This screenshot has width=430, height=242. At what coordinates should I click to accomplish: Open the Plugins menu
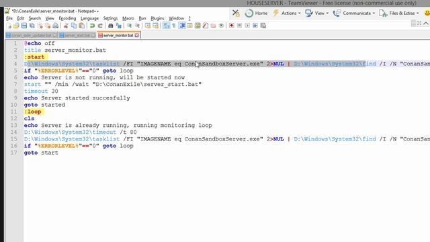(x=157, y=18)
